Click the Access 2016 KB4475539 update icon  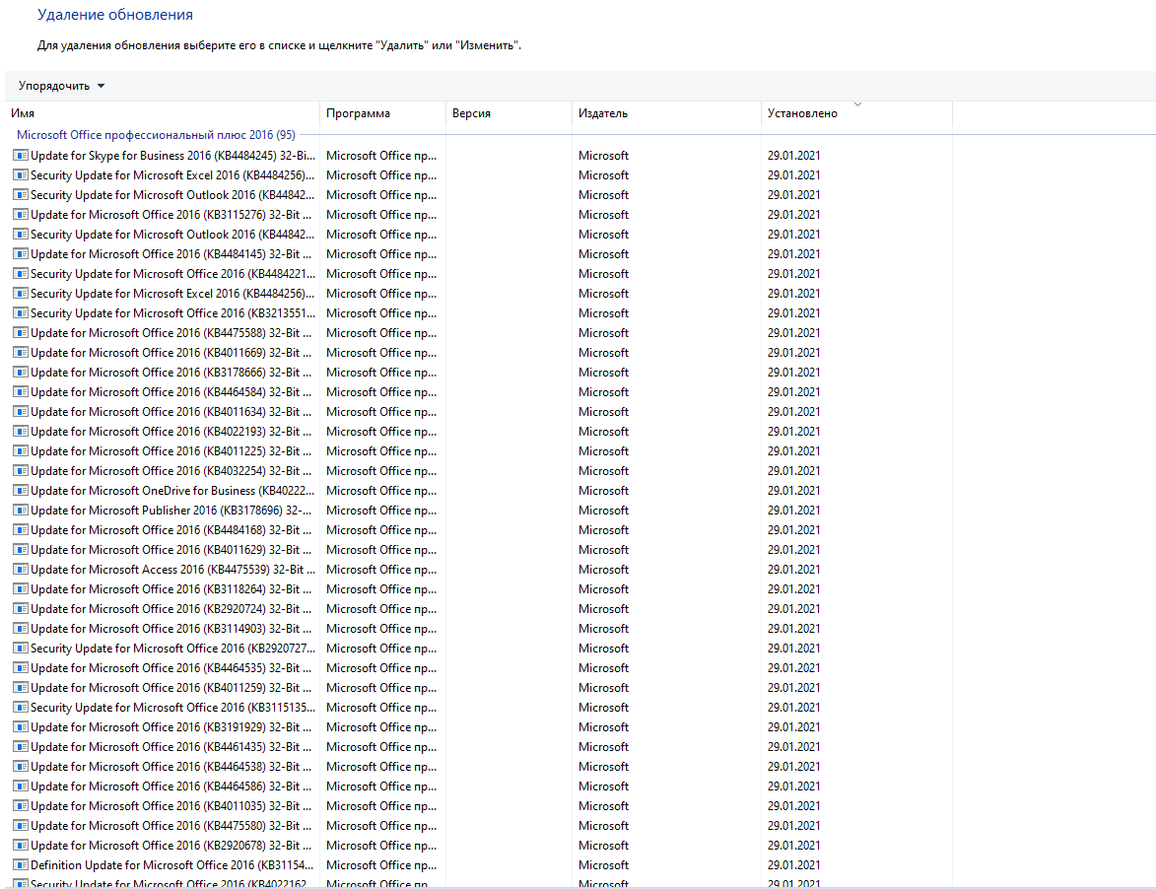pyautogui.click(x=21, y=570)
